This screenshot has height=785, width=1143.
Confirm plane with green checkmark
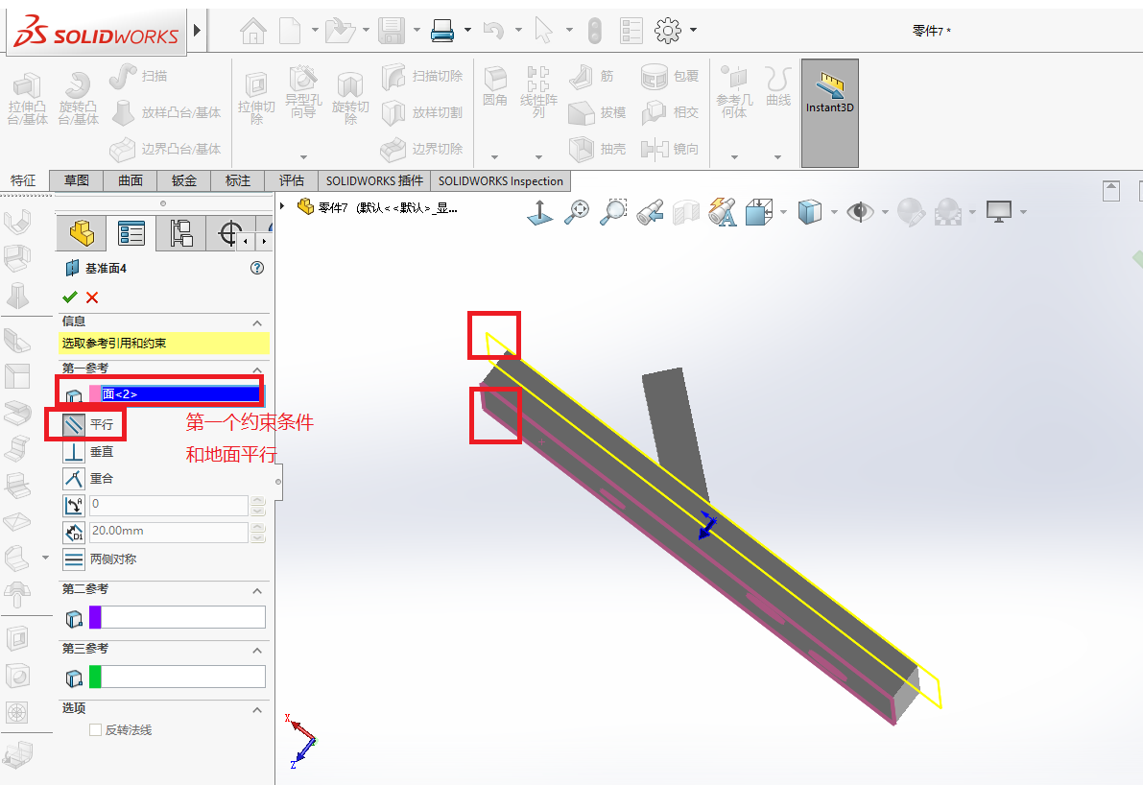click(70, 297)
